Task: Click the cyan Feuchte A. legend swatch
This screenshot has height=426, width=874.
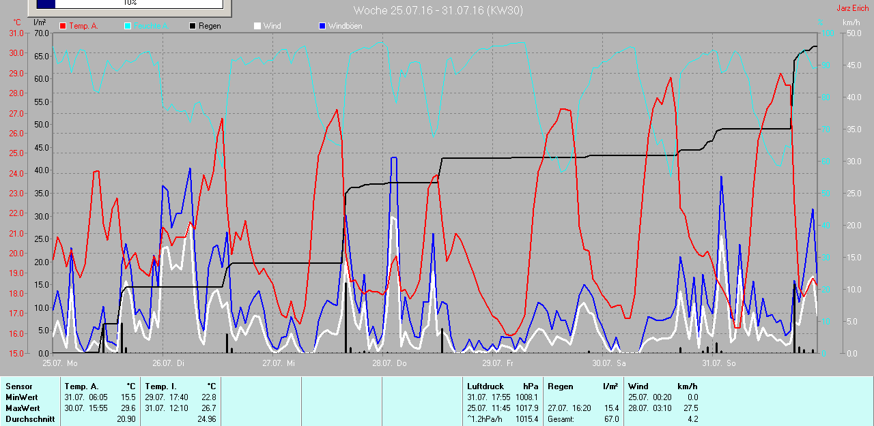Action: (128, 26)
